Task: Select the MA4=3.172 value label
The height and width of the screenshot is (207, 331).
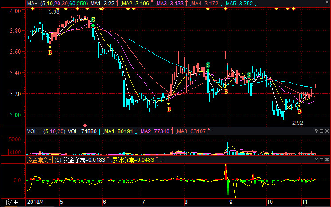Action: point(205,4)
